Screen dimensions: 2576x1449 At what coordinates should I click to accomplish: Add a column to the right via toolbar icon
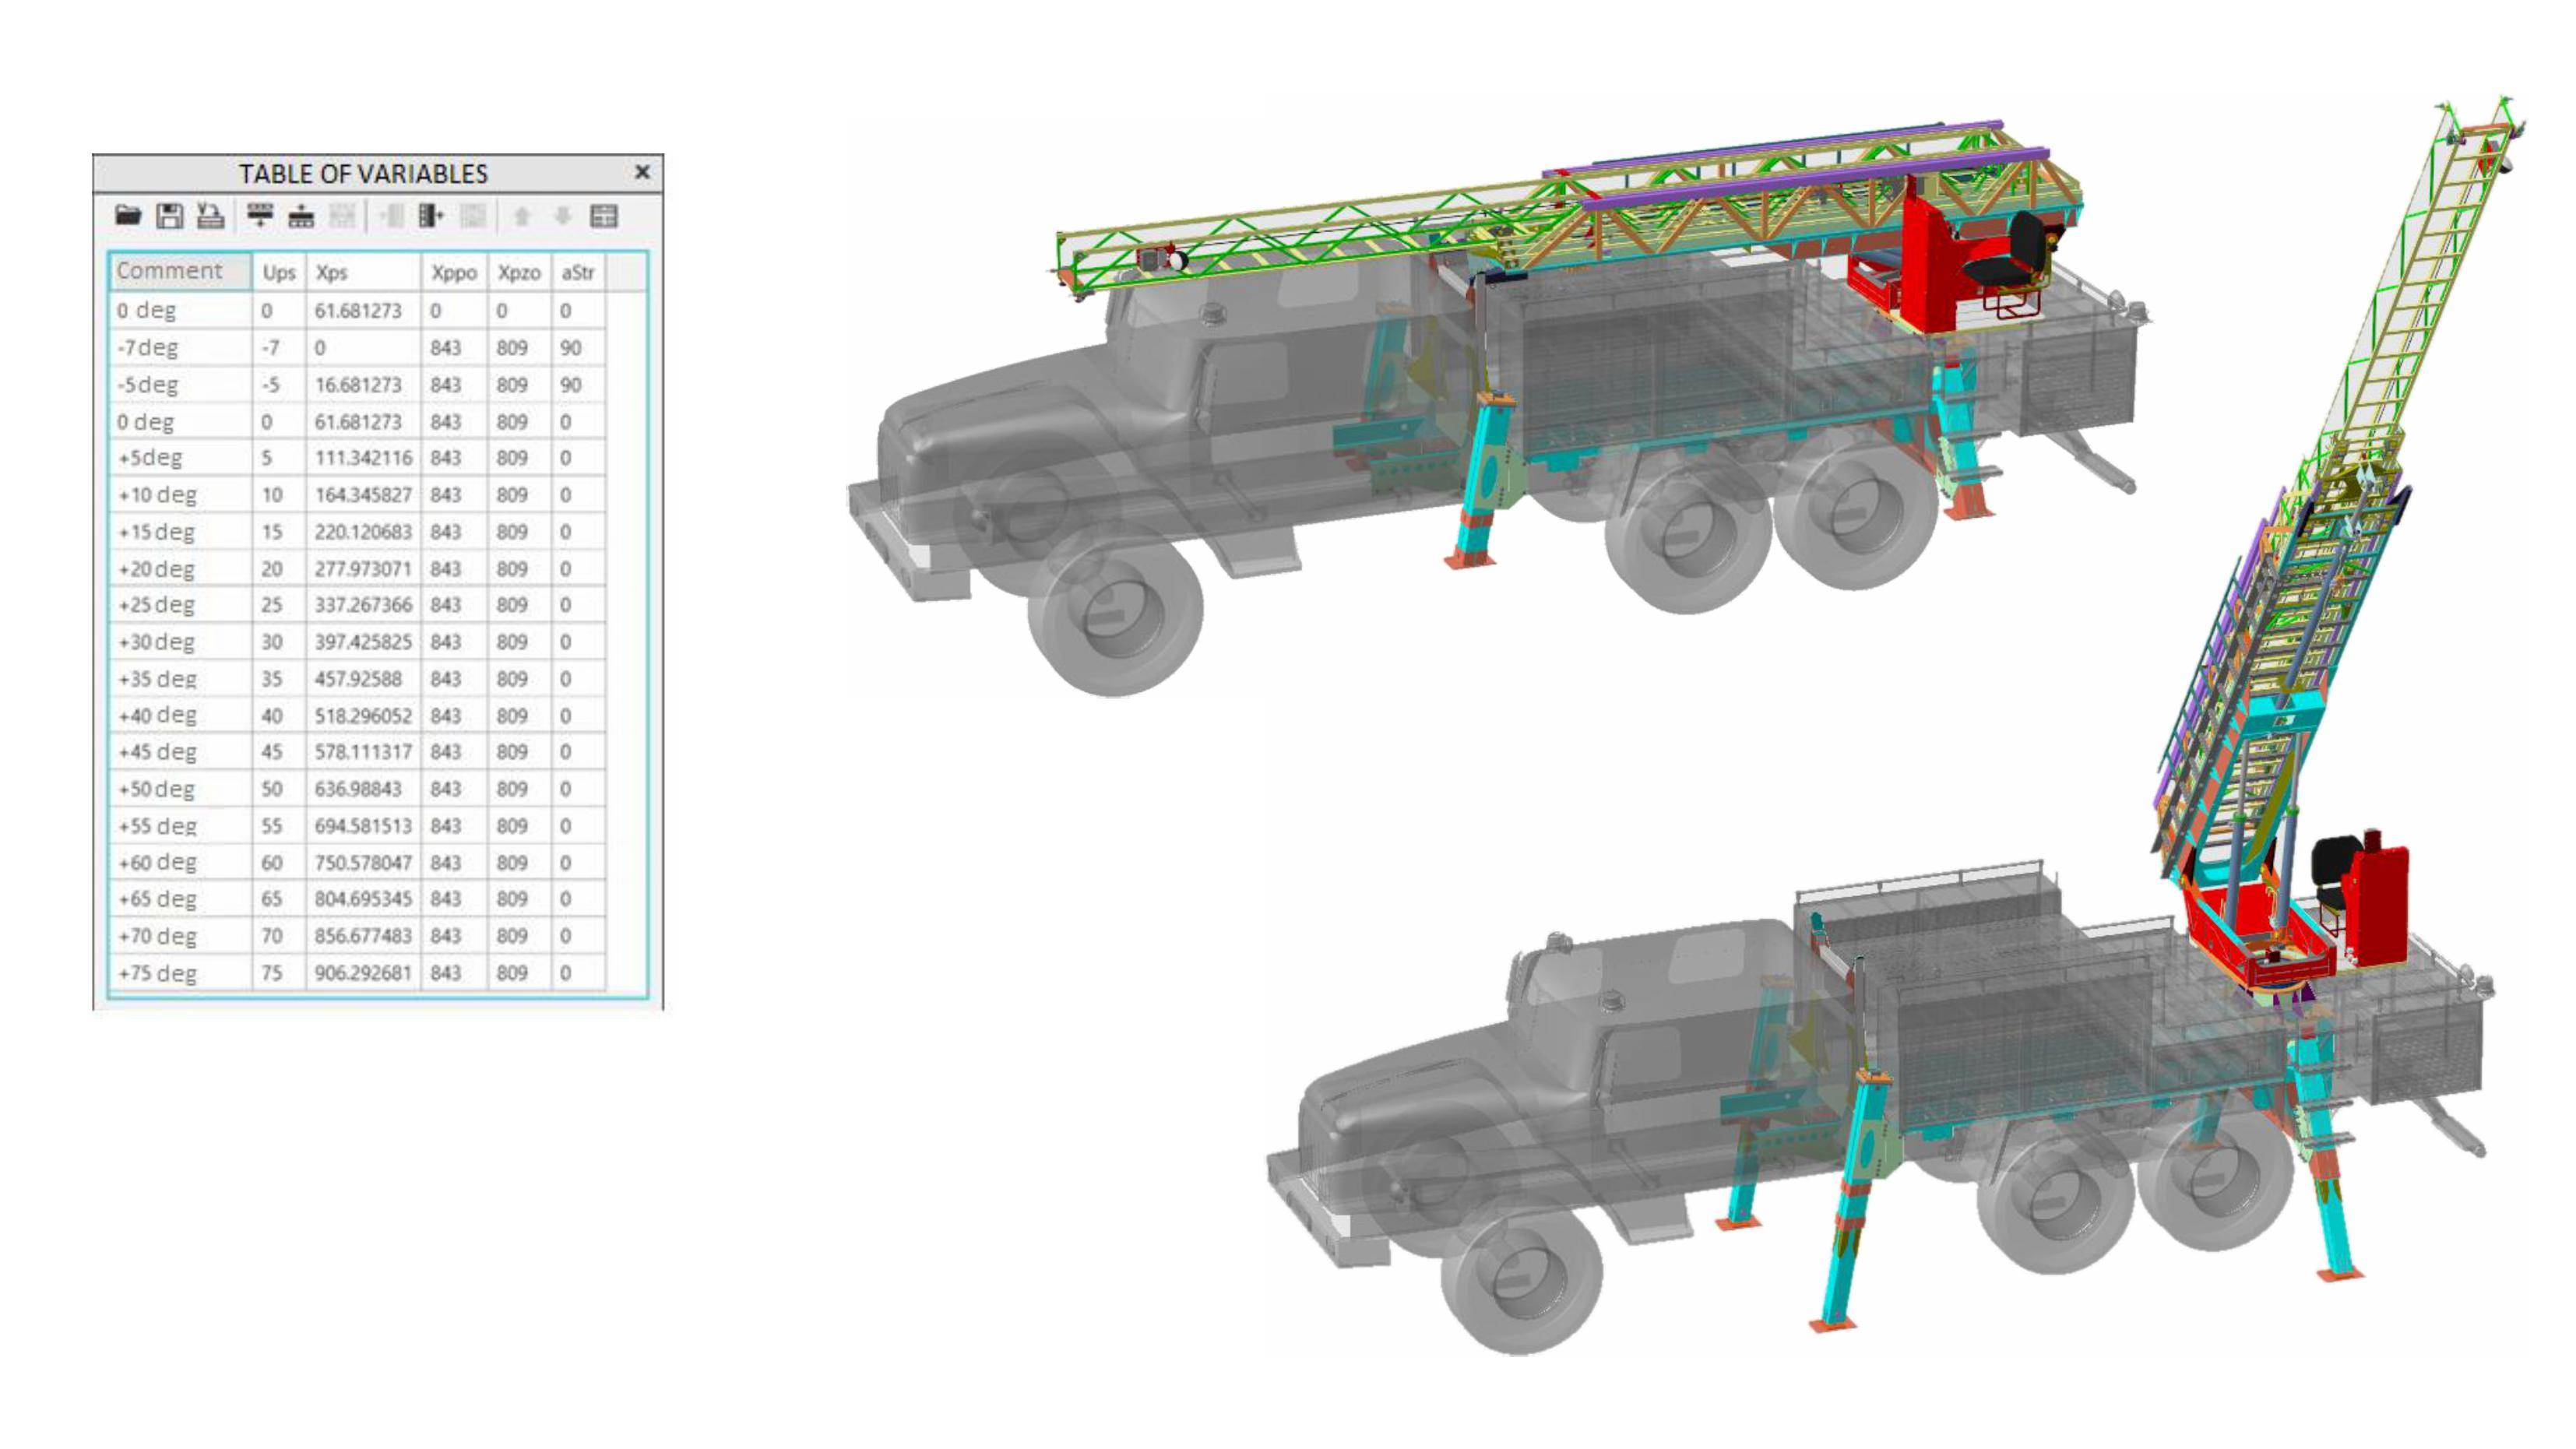point(431,215)
